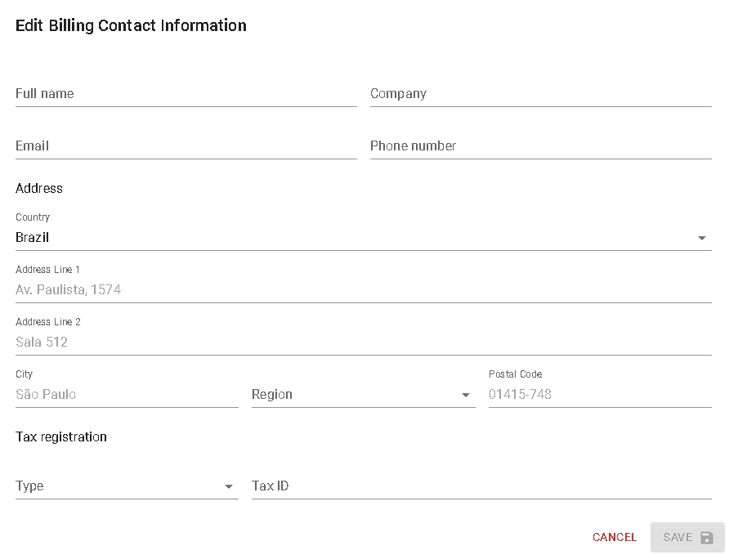The width and height of the screenshot is (729, 555).
Task: Click the Region select label
Action: click(272, 395)
